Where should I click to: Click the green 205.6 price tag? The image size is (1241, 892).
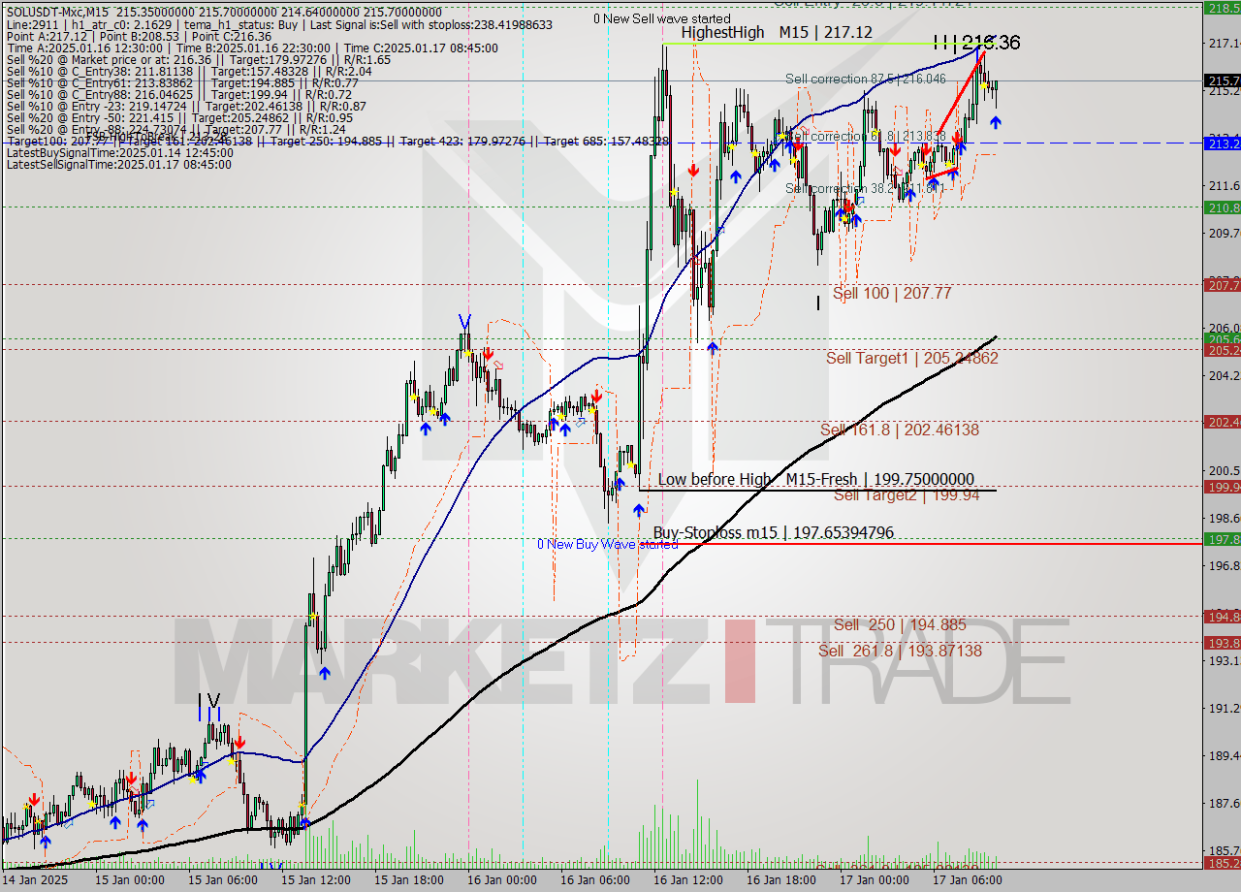[x=1222, y=339]
